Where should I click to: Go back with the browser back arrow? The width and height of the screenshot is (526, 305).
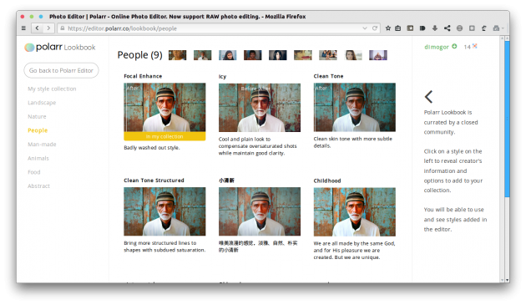point(37,28)
